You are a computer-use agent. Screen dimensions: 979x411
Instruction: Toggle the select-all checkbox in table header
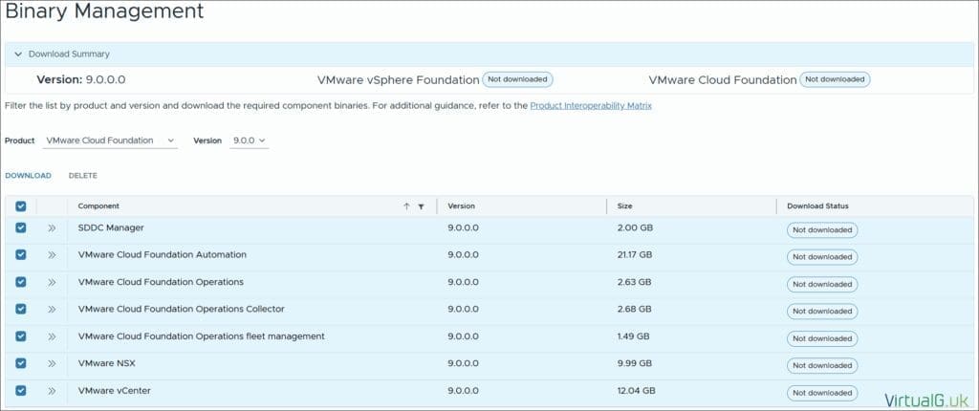point(21,206)
